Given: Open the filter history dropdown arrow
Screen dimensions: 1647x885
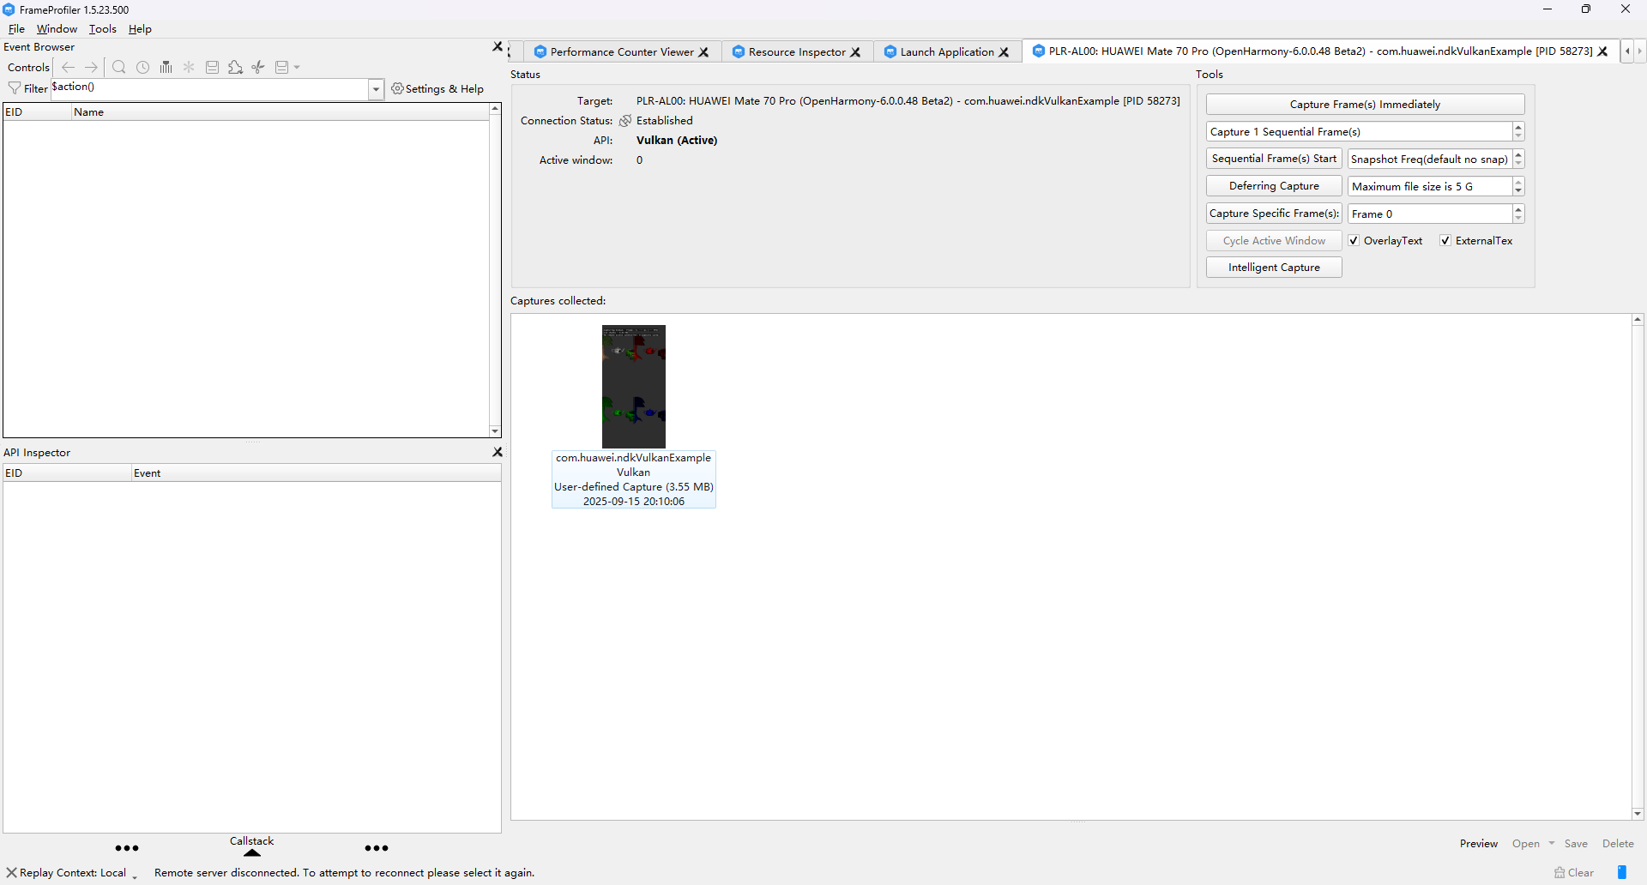Looking at the screenshot, I should 376,89.
